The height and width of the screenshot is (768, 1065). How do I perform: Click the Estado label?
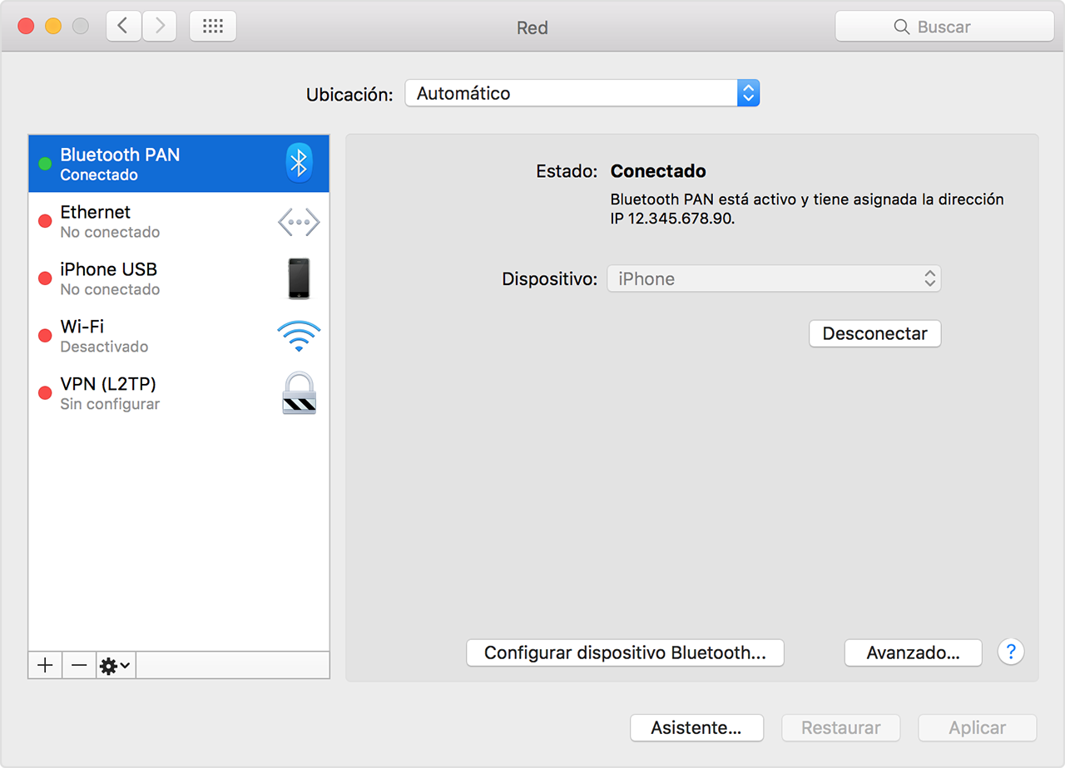pyautogui.click(x=567, y=171)
